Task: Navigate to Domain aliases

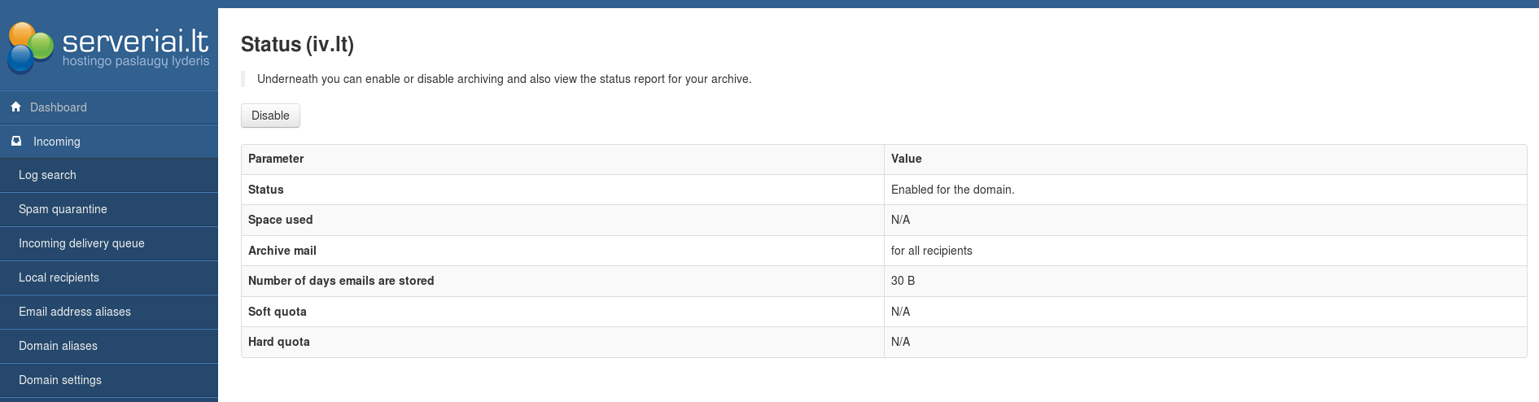Action: pos(58,346)
